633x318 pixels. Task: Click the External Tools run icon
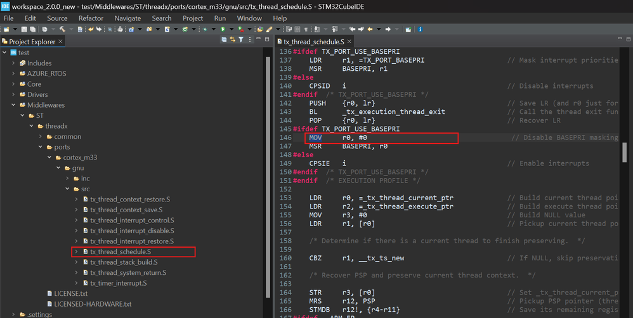click(240, 29)
